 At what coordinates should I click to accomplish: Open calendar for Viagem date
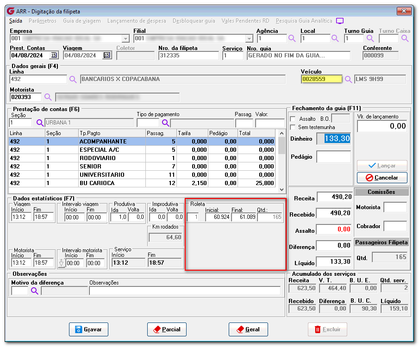[107, 55]
